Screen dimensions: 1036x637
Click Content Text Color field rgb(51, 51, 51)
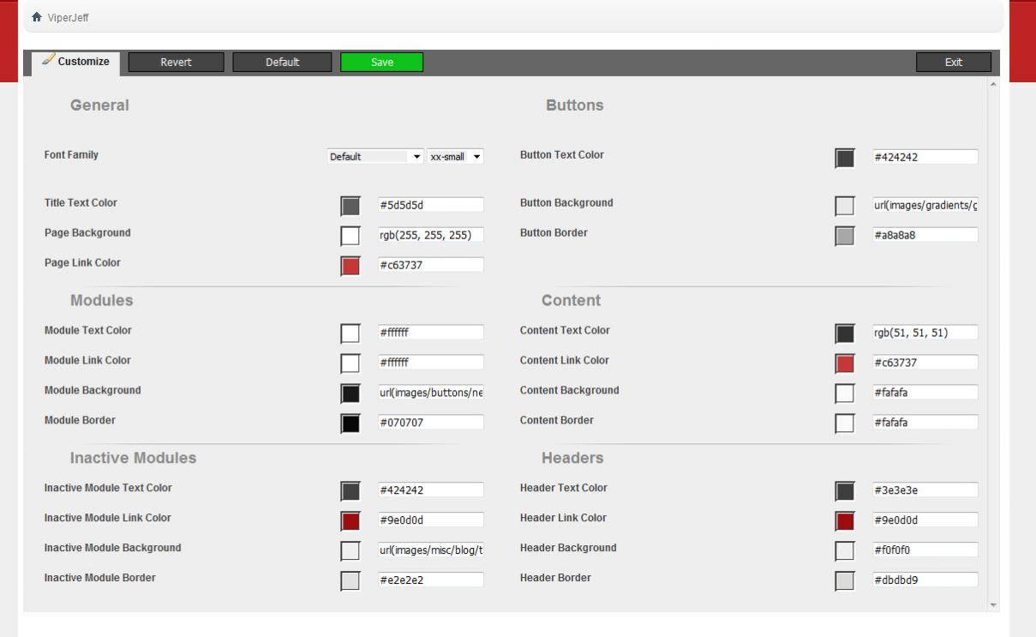pos(925,333)
